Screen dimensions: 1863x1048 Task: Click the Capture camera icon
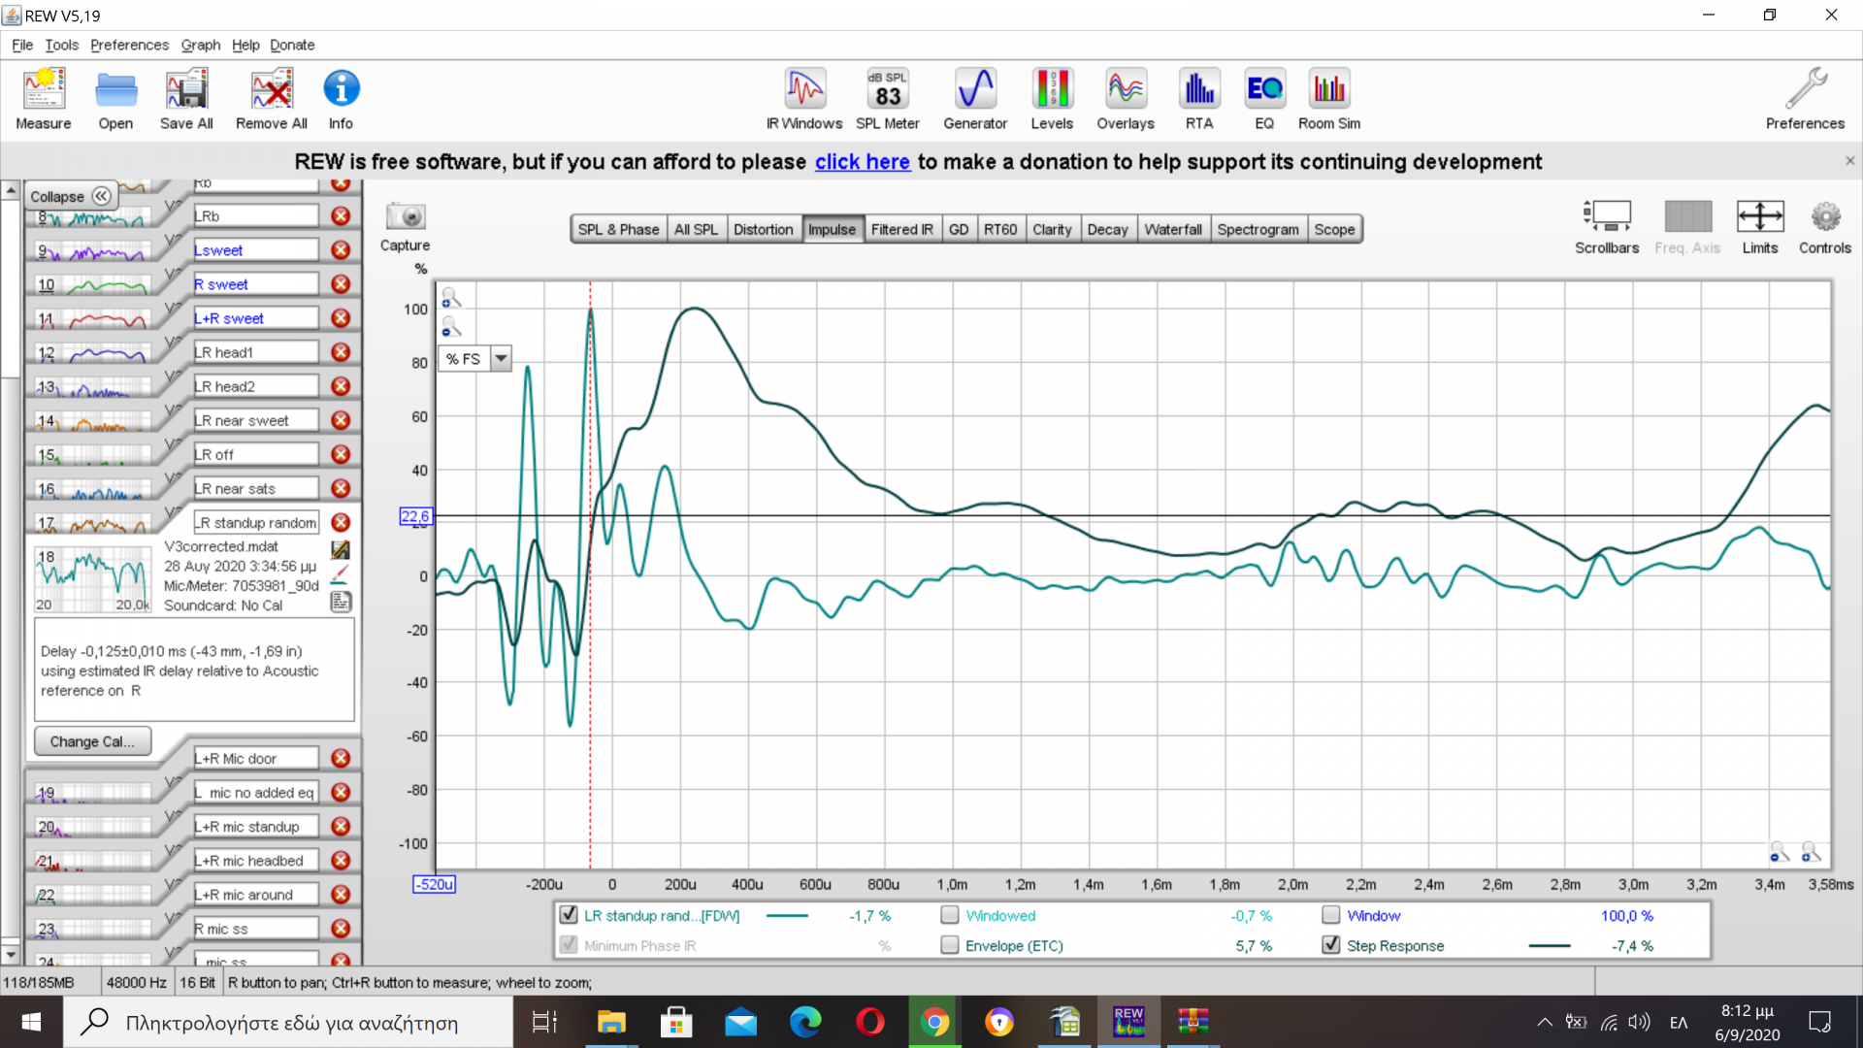tap(405, 217)
